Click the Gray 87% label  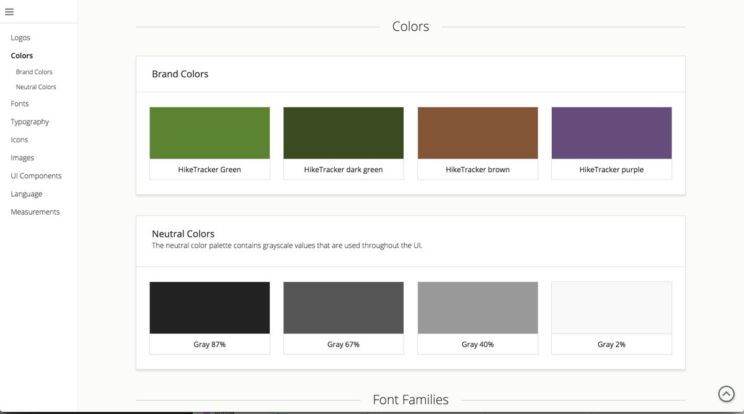click(x=210, y=344)
